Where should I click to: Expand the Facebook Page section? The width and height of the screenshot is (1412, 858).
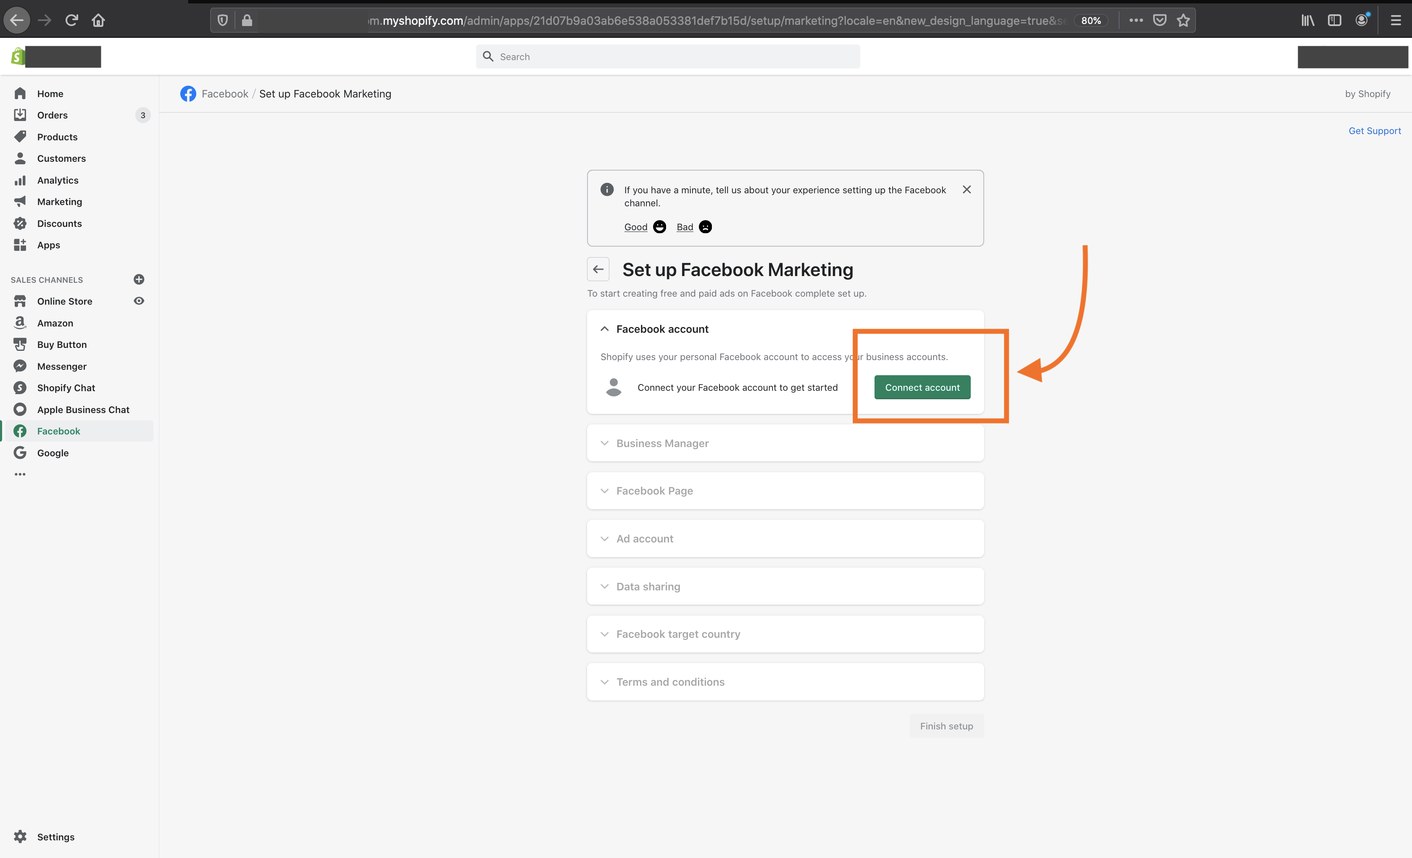[785, 491]
